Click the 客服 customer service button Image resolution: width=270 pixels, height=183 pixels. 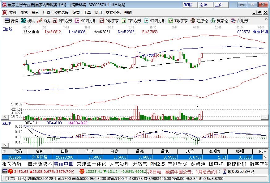pos(190,5)
